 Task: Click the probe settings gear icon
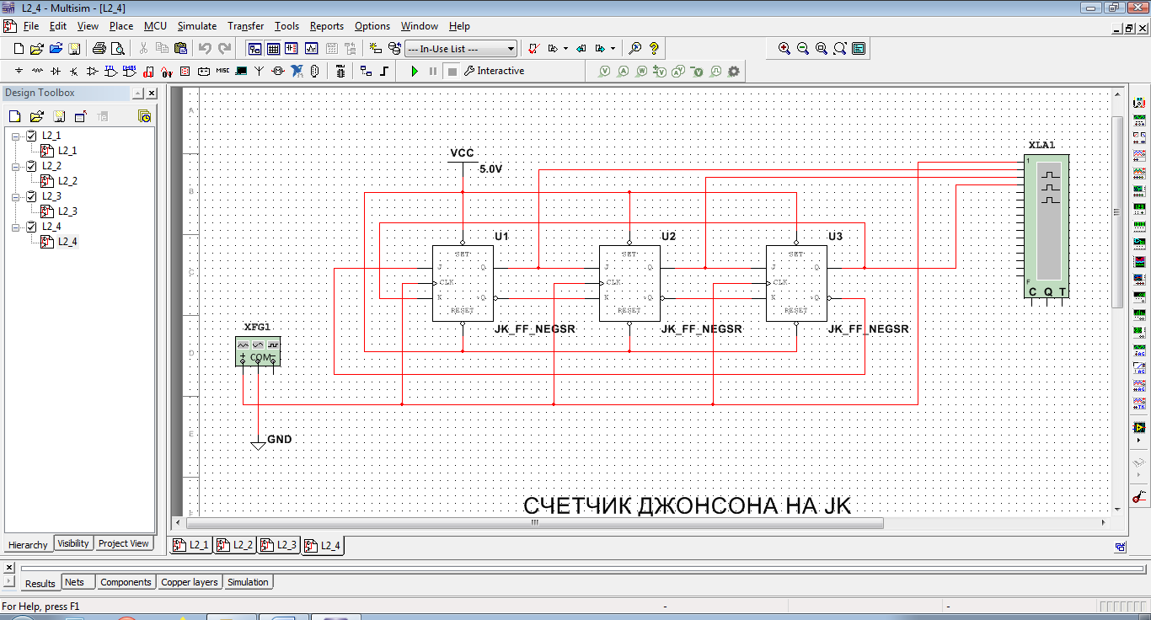(x=734, y=72)
